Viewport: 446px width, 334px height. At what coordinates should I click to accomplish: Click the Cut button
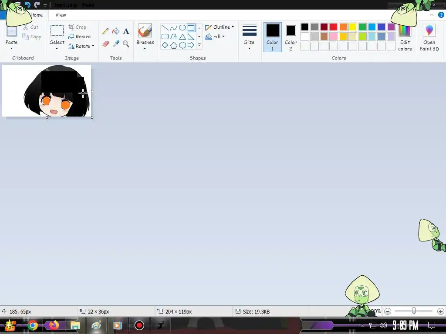[x=31, y=27]
